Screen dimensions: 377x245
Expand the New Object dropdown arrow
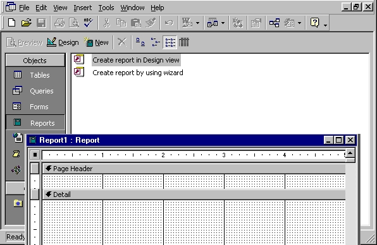tap(299, 23)
